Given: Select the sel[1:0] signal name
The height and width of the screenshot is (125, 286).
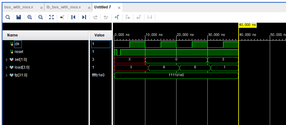Looking at the screenshot, I should (21, 60).
